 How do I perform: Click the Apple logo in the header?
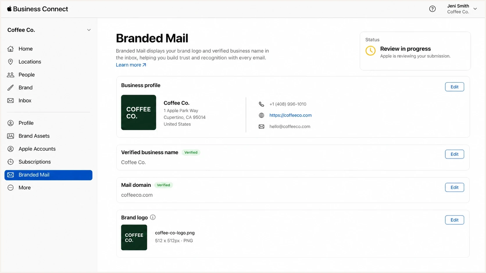coord(9,9)
